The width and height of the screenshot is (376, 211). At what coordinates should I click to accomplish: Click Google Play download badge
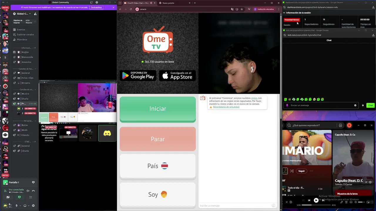(x=138, y=76)
